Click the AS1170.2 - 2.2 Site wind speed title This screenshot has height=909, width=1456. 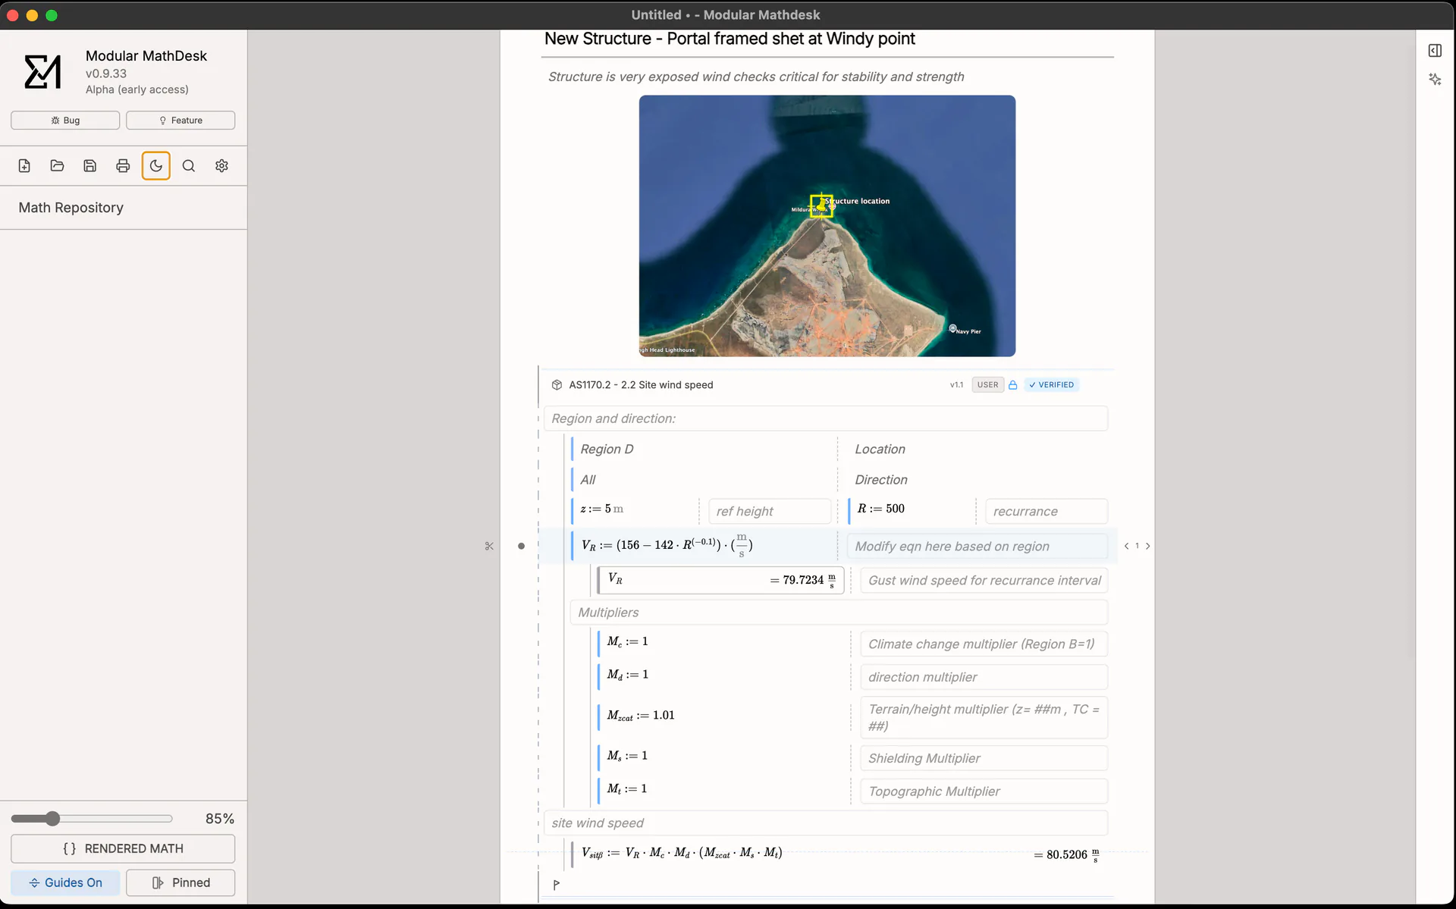point(641,385)
